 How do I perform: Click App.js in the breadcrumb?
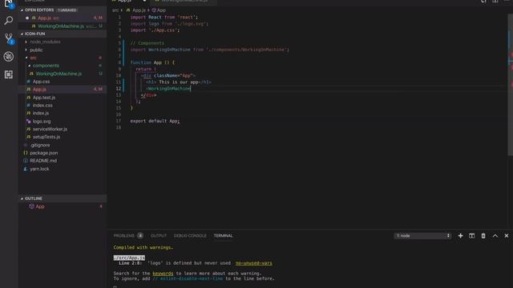tap(139, 10)
